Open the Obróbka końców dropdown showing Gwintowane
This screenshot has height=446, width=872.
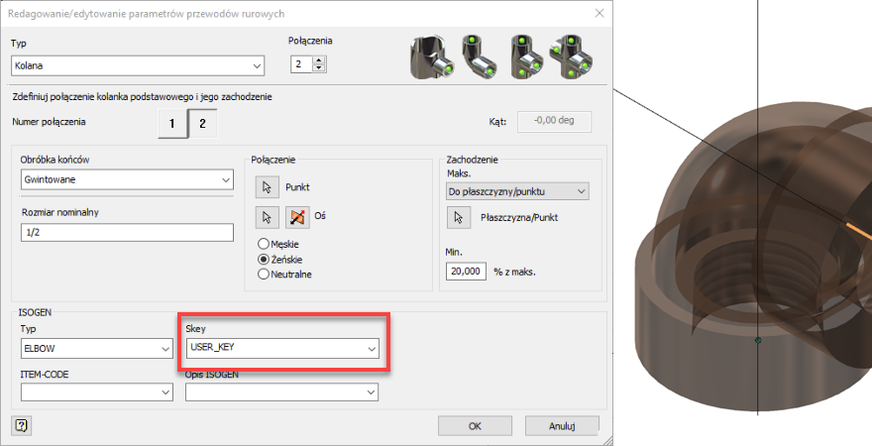pyautogui.click(x=127, y=179)
